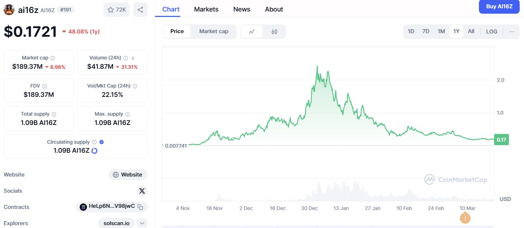524x228 pixels.
Task: Click Market cap info icon
Action: (53, 58)
